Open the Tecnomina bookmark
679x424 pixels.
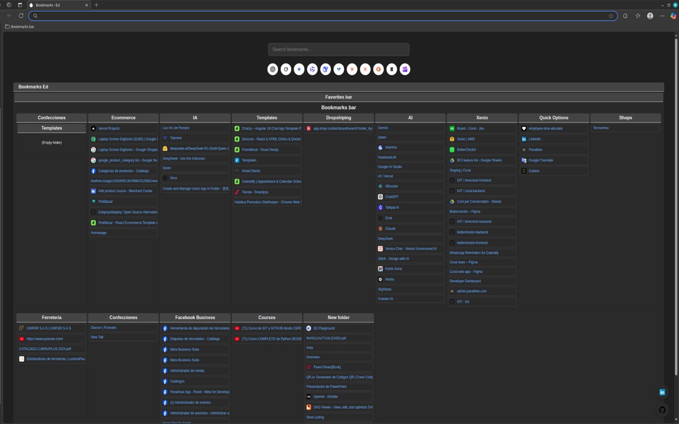point(625,128)
